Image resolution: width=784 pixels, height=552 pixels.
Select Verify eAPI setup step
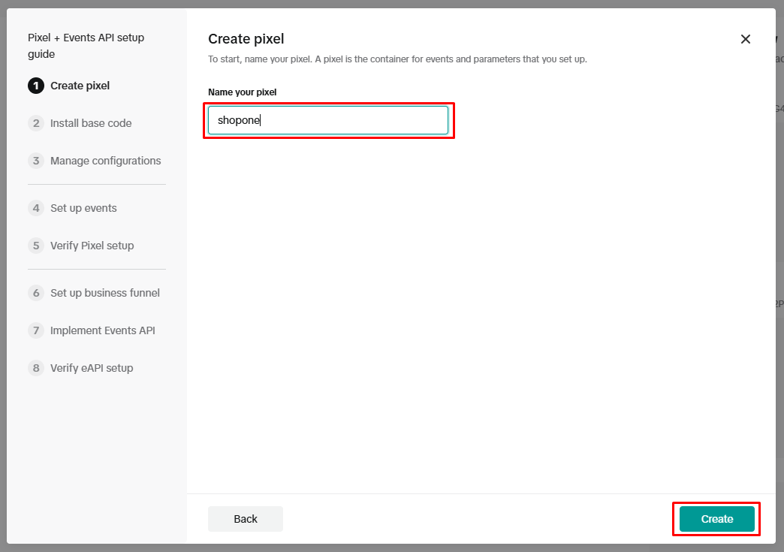[92, 368]
